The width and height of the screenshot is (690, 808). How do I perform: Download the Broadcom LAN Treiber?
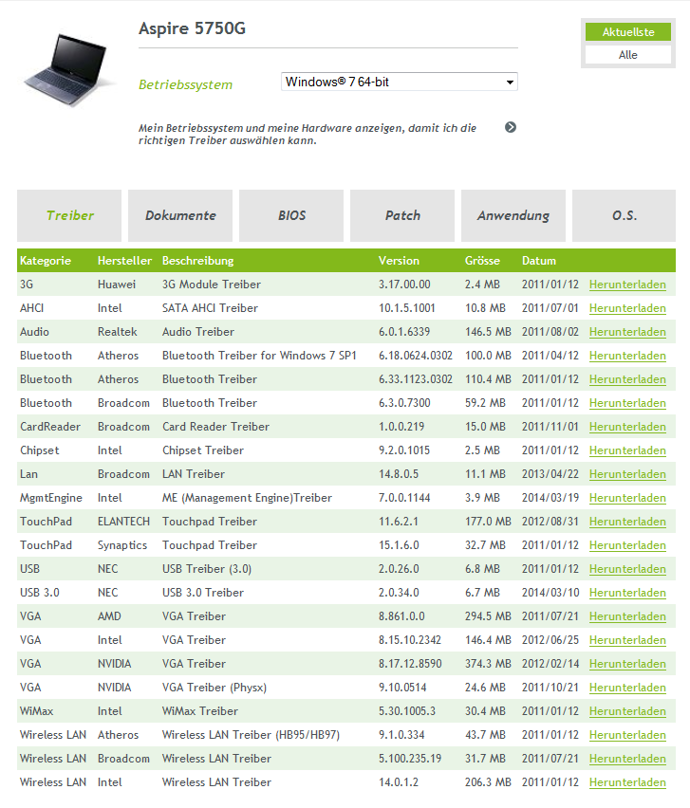point(627,474)
